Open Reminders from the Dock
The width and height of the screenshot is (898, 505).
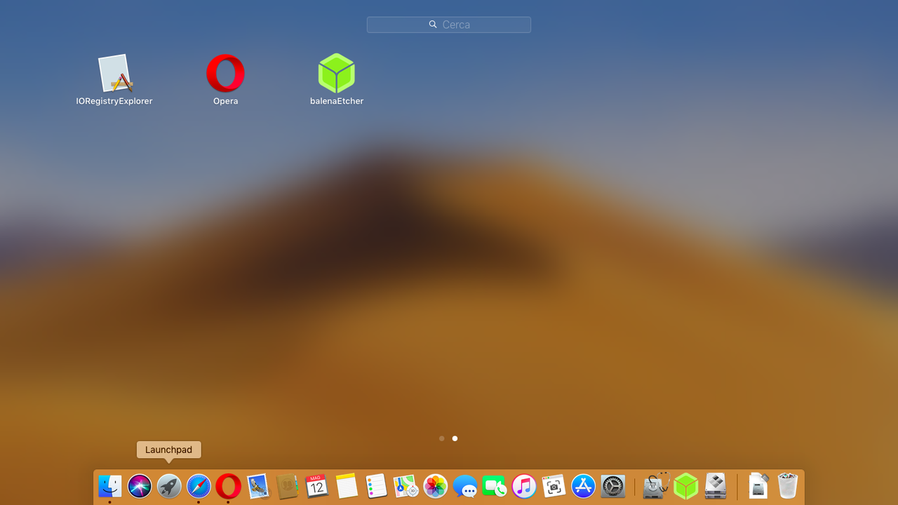(x=376, y=486)
